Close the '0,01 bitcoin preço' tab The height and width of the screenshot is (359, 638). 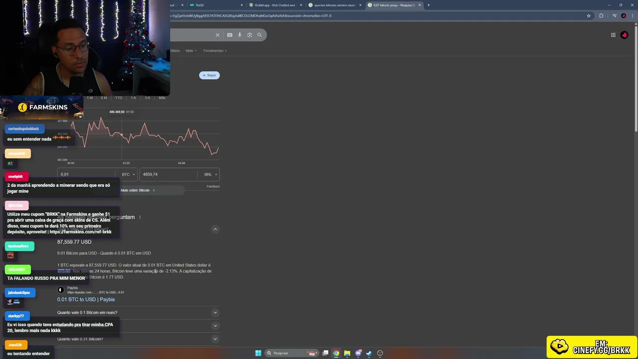tap(420, 5)
